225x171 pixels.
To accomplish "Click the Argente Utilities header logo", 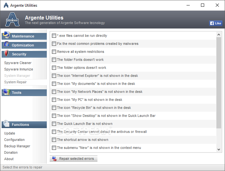I will pos(13,20).
